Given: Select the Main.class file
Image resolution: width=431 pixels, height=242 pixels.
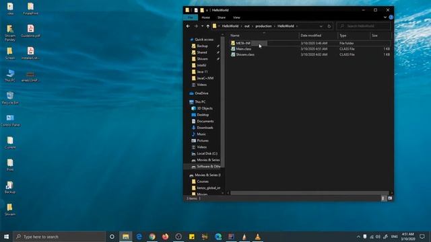Looking at the screenshot, I should pyautogui.click(x=244, y=49).
